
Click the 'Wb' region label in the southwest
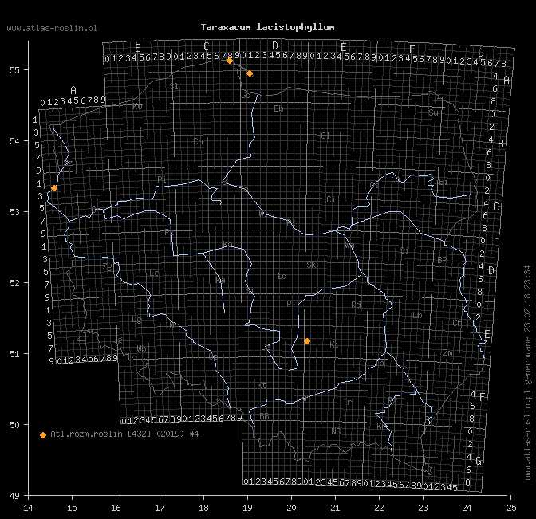141,348
